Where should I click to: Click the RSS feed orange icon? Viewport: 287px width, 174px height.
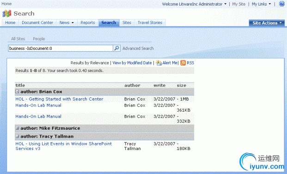tap(183, 63)
